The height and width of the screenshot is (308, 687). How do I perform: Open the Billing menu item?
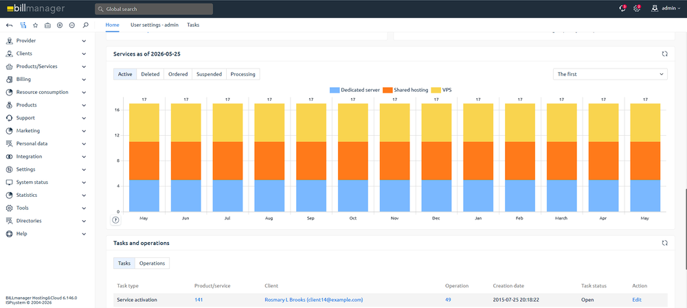[x=46, y=80]
